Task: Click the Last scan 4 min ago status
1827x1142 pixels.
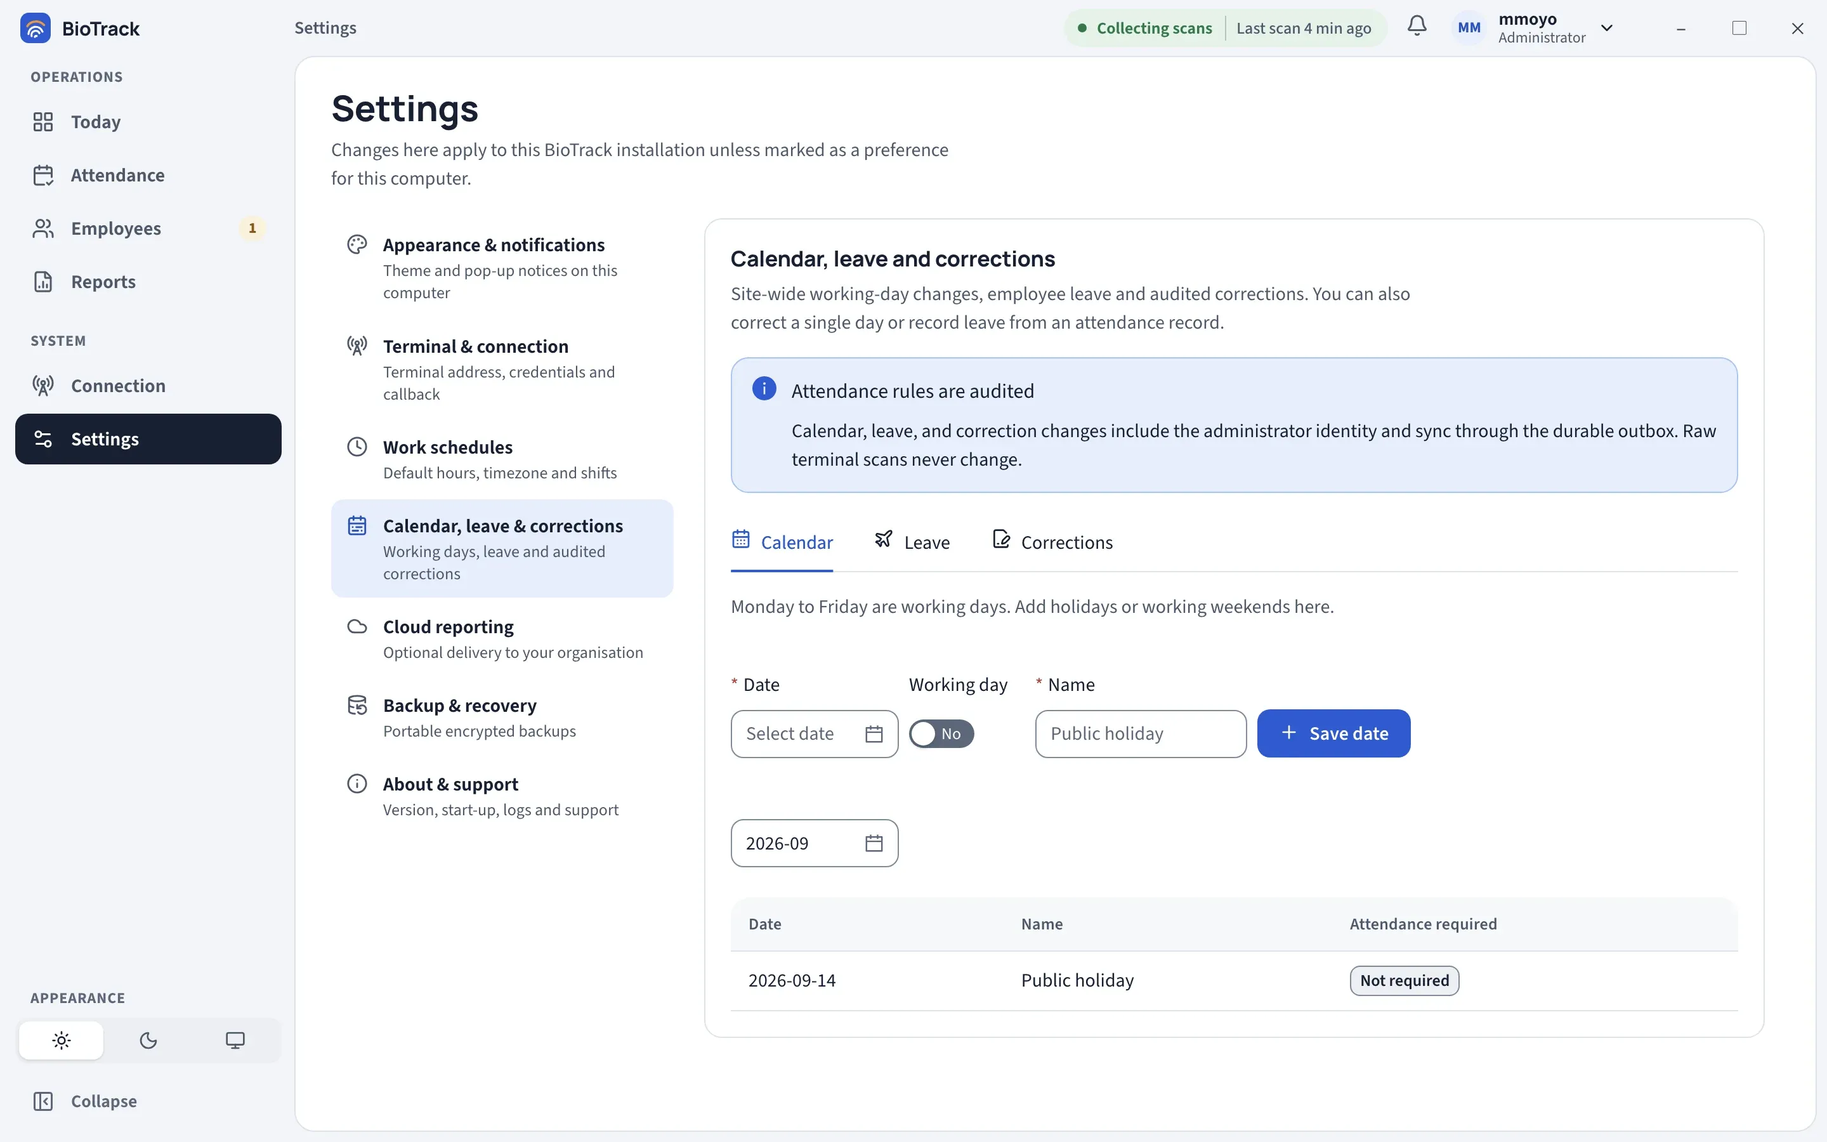Action: (x=1304, y=28)
